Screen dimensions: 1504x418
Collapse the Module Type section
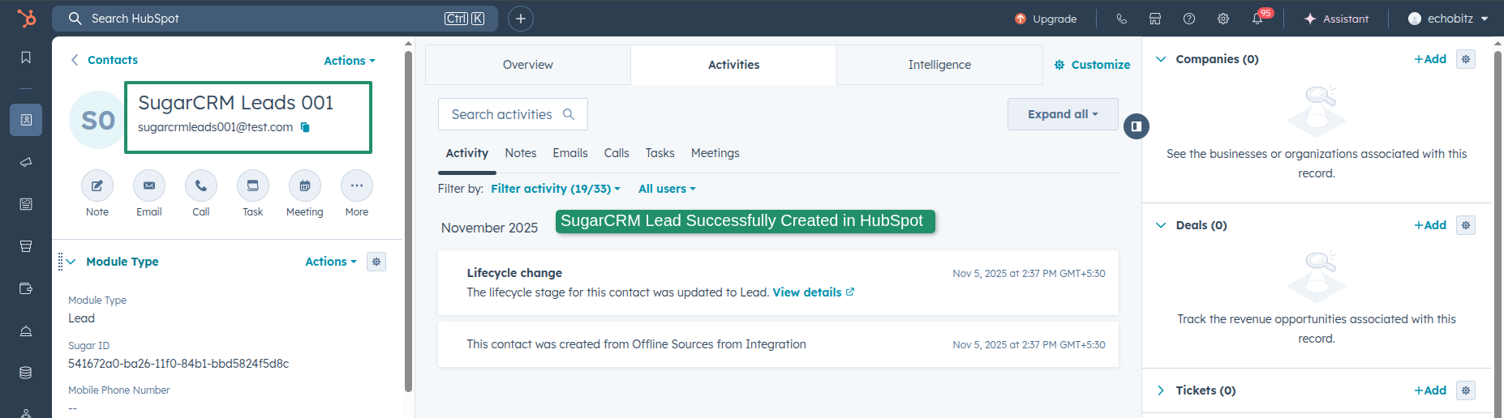pos(71,262)
